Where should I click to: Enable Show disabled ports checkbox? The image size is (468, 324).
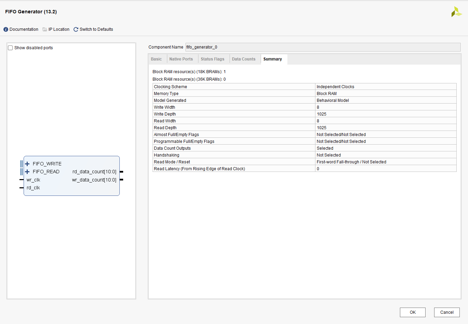click(10, 48)
